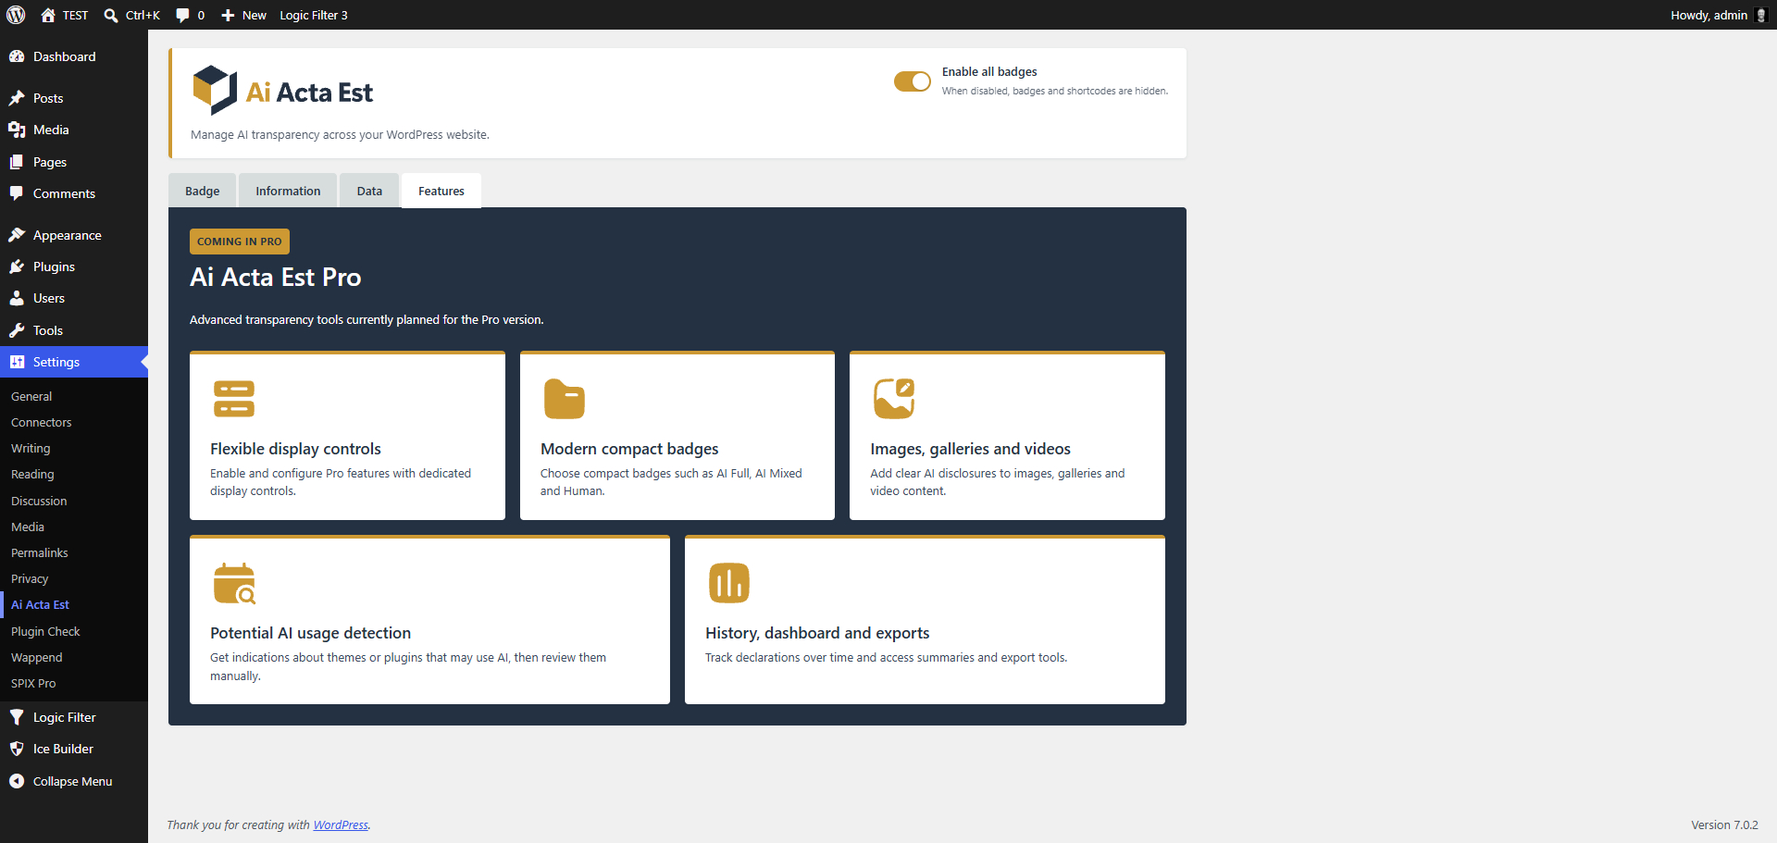Click the admin avatar icon
Image resolution: width=1777 pixels, height=843 pixels.
click(1761, 15)
